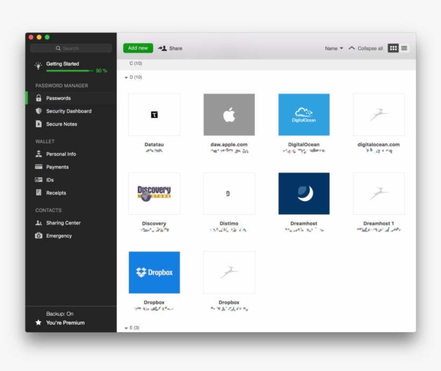Open Sharing Center via its icon
The height and width of the screenshot is (371, 441).
[39, 222]
